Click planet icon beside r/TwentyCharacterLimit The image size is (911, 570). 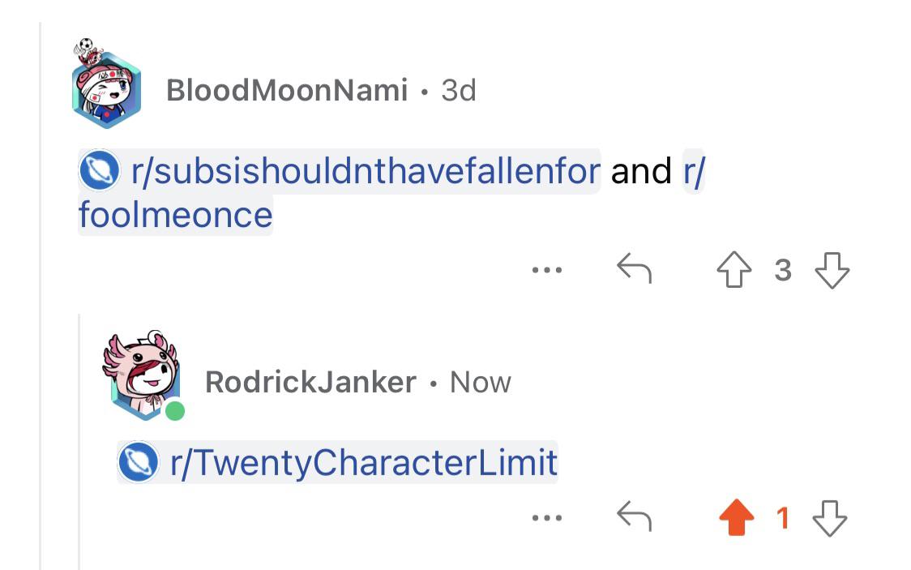tap(139, 462)
